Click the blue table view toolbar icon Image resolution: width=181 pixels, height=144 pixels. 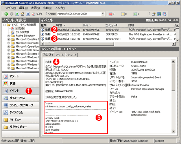164,14
